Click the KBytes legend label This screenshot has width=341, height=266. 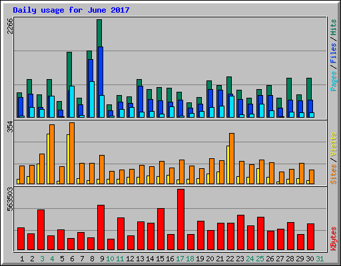click(334, 239)
